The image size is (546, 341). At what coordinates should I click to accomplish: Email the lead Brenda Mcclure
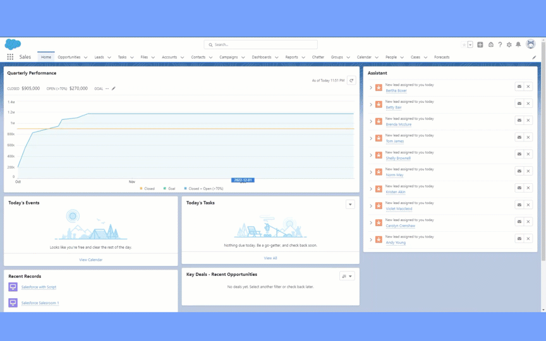pyautogui.click(x=519, y=121)
